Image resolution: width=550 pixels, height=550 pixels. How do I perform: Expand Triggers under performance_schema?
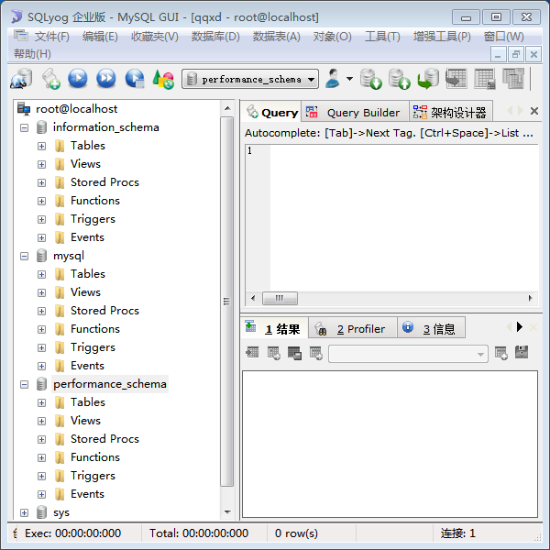[x=42, y=476]
